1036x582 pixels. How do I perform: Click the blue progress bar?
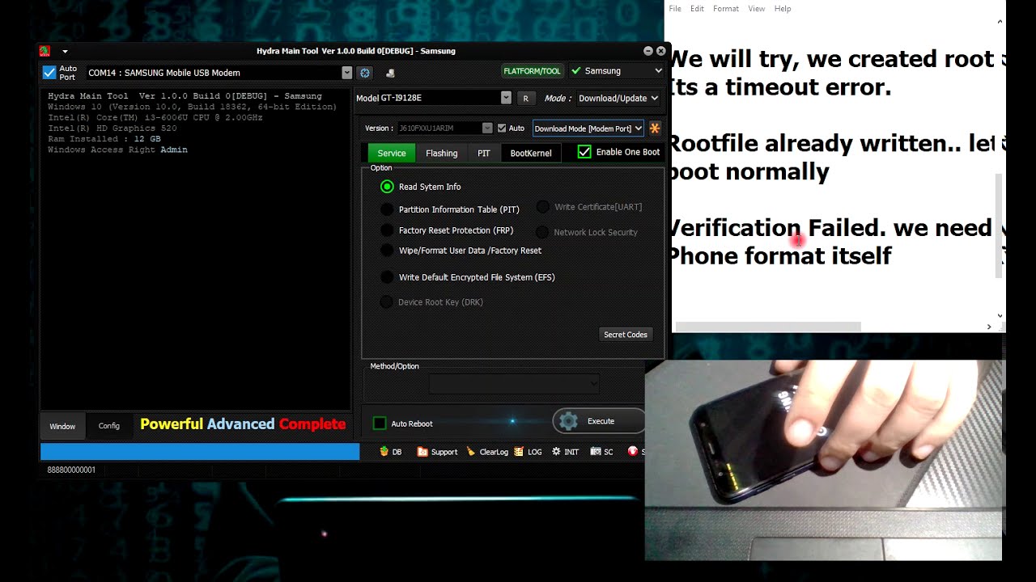200,452
